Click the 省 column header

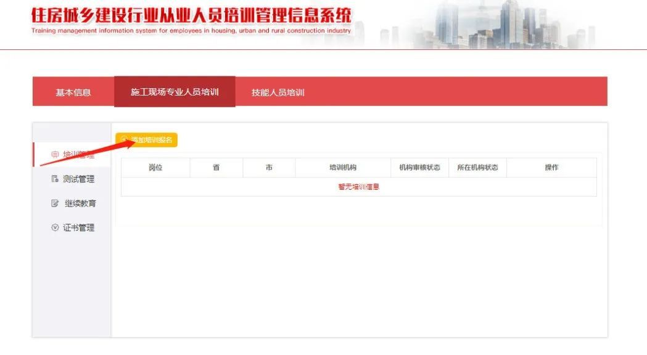point(216,168)
